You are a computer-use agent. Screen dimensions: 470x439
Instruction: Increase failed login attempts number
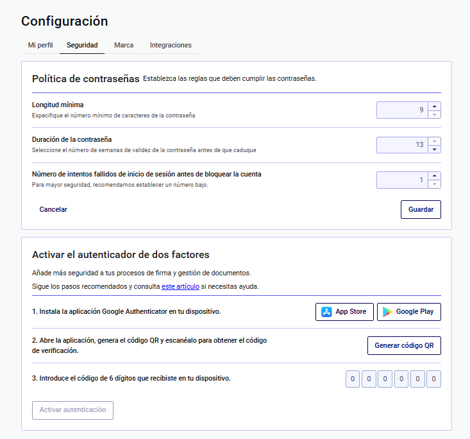434,176
